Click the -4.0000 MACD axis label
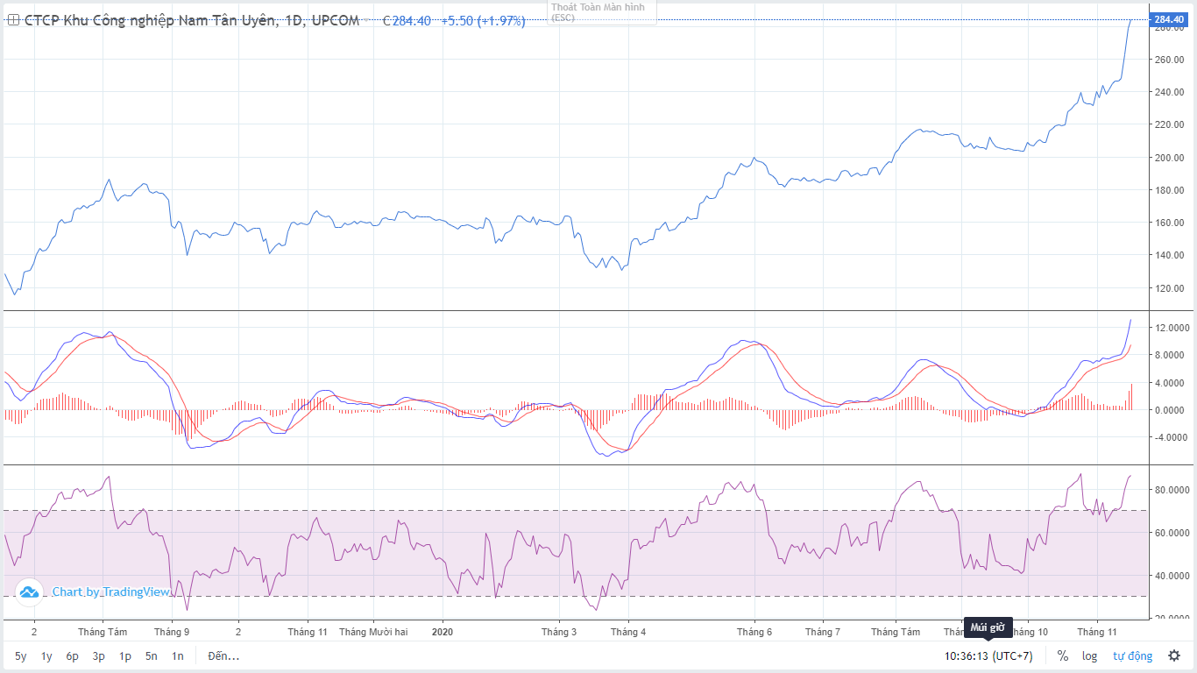This screenshot has width=1197, height=673. point(1172,437)
